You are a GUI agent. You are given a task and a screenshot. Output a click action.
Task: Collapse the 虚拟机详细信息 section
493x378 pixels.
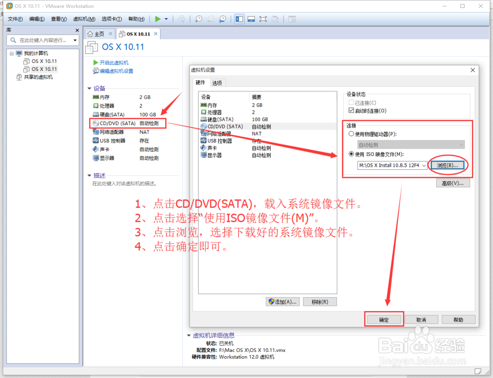click(189, 336)
